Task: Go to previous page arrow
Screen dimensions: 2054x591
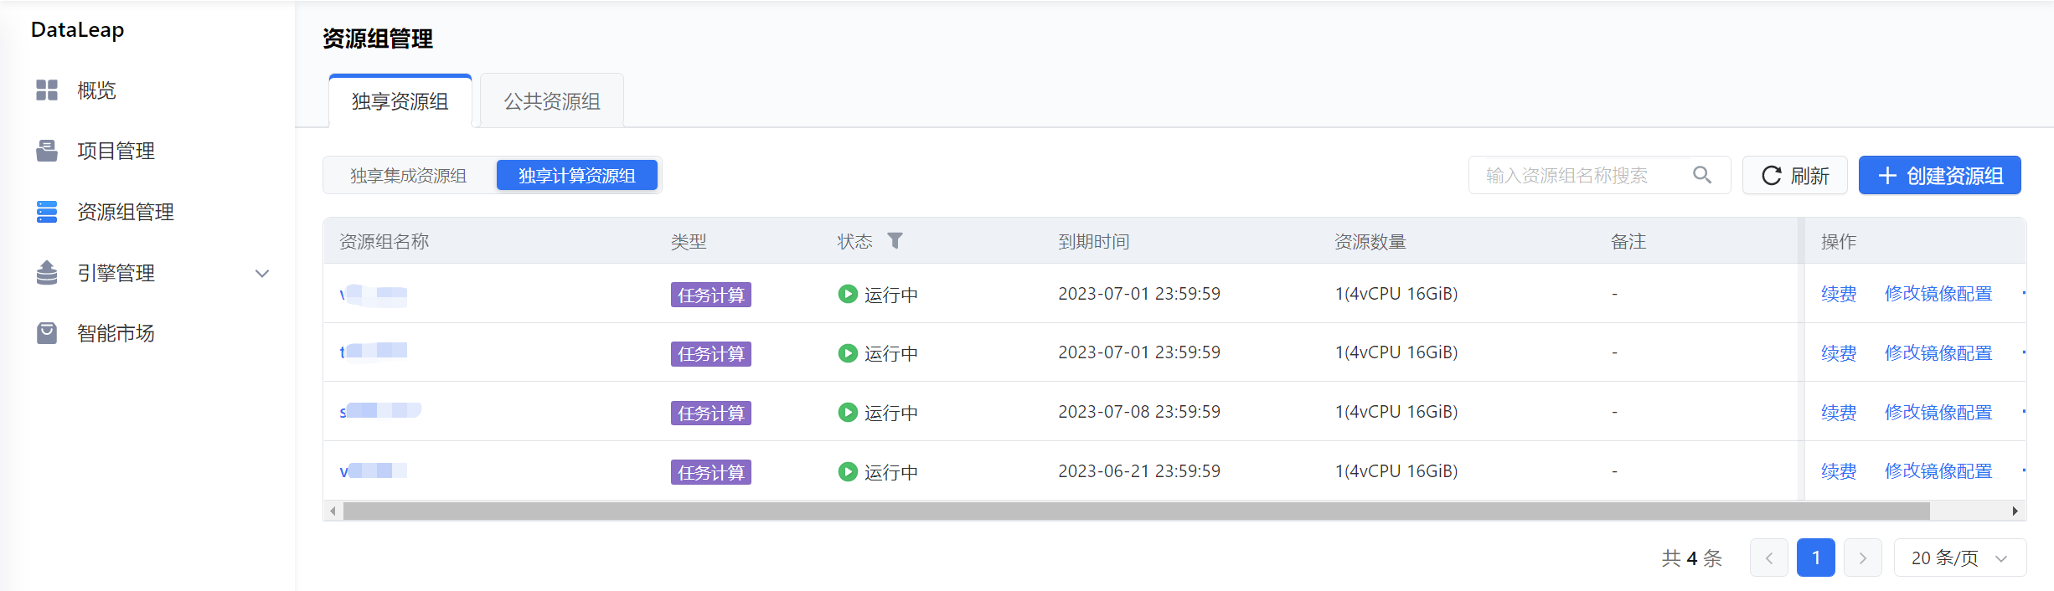Action: (1768, 558)
